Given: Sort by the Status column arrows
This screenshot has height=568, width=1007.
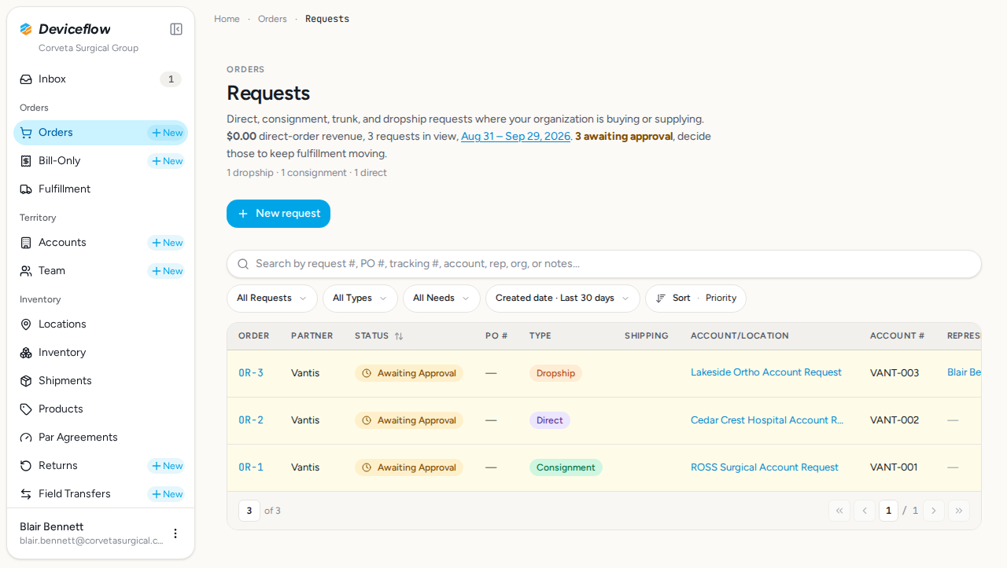Looking at the screenshot, I should pyautogui.click(x=399, y=336).
